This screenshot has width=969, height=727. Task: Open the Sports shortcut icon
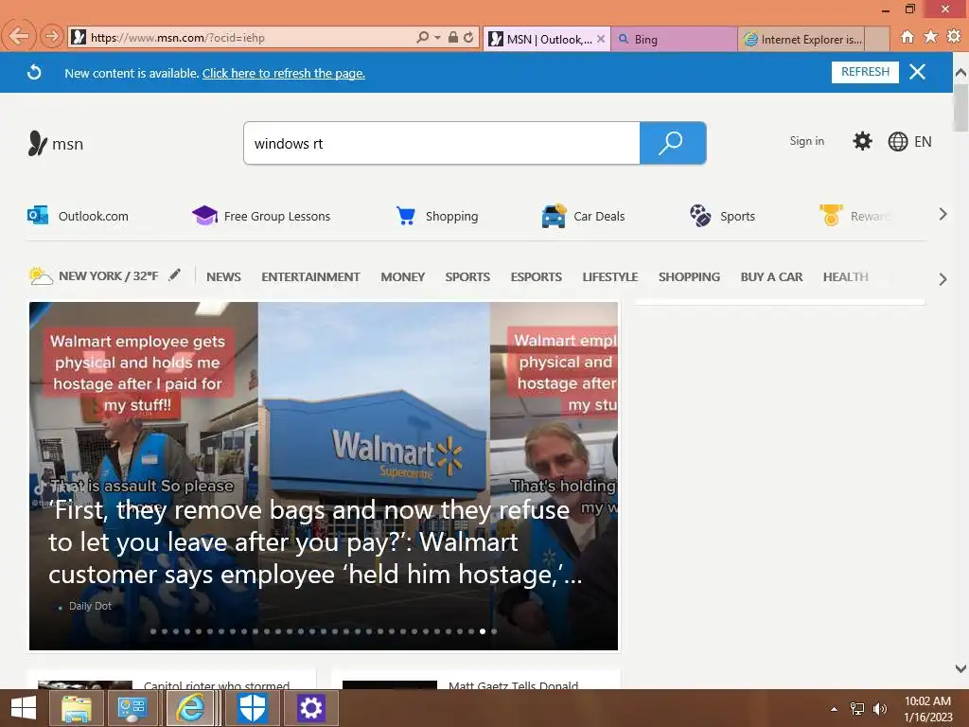[722, 216]
